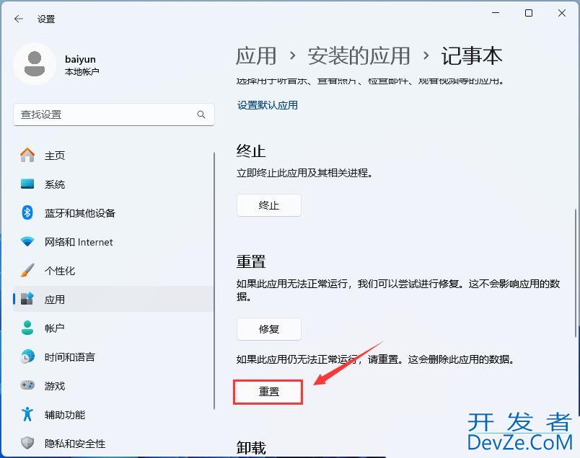Click the Bluetooth icon in sidebar
Screen dimensions: 580x458
tap(27, 212)
